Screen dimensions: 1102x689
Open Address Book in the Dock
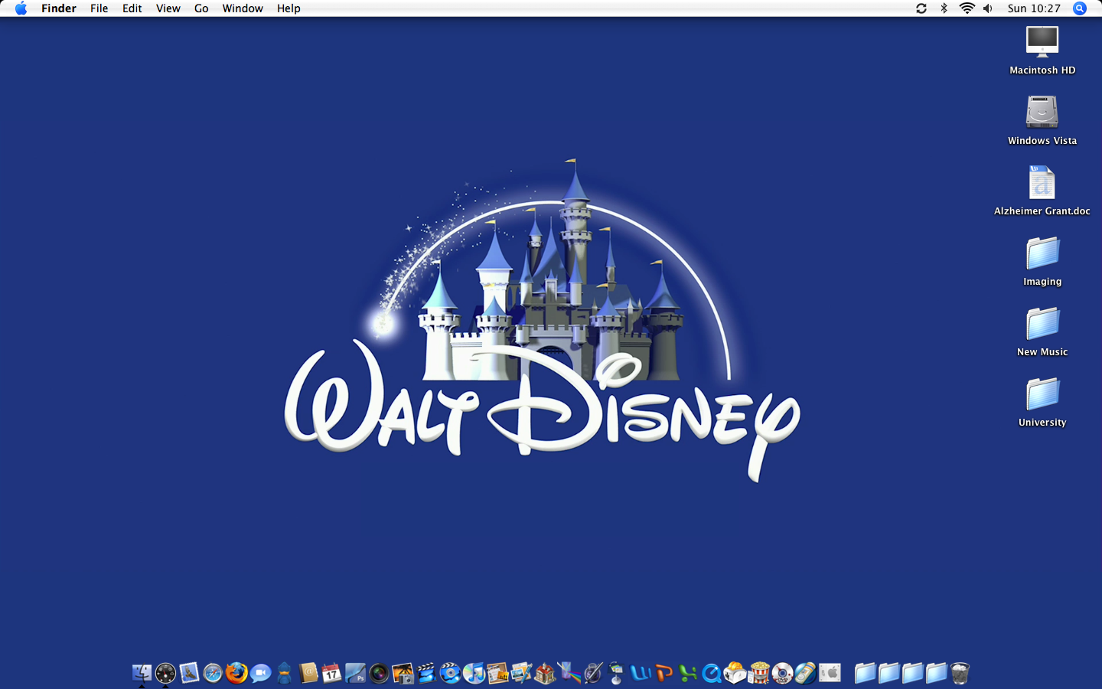pos(308,673)
